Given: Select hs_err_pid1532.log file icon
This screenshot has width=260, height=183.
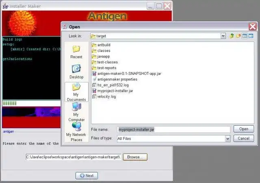Looking at the screenshot, I should 94,85.
